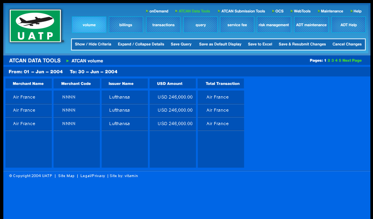Open the onDemand top menu
This screenshot has width=373, height=219.
point(158,11)
